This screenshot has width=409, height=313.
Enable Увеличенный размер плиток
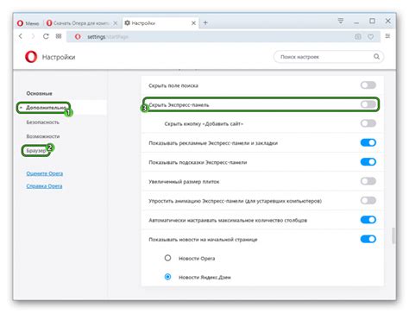click(368, 181)
